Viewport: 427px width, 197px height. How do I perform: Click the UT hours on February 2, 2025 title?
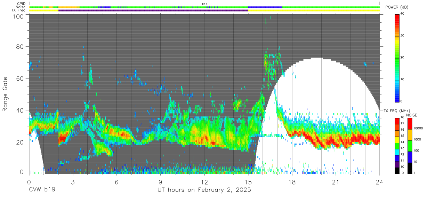(x=204, y=190)
